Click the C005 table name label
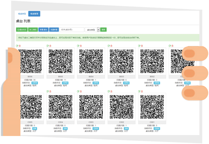This screenshot has height=144, width=209. [30, 122]
